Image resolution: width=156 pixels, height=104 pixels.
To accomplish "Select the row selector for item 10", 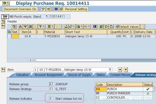I will (x=9, y=36).
